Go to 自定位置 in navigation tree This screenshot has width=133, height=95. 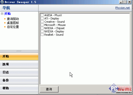point(13,27)
